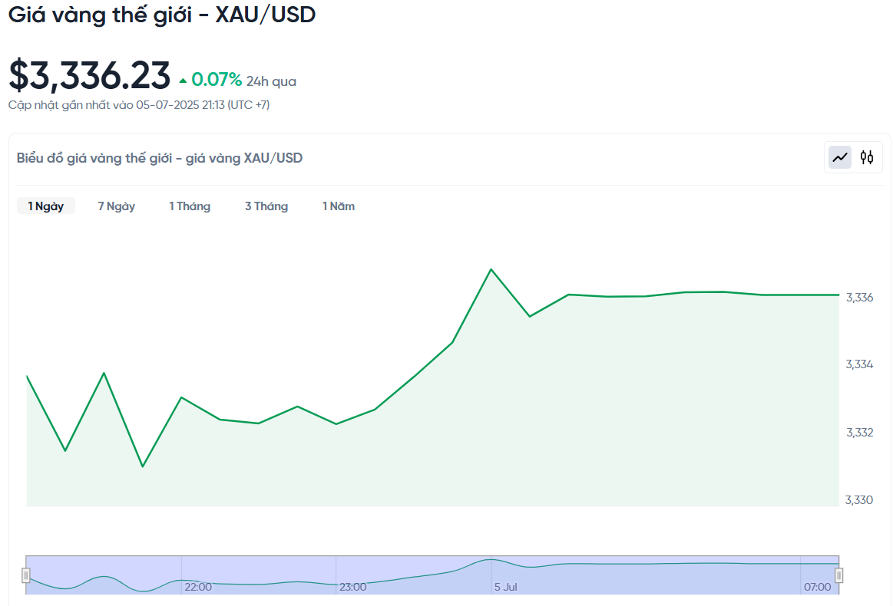Switch to candlestick chart view icon
This screenshot has height=606, width=893.
867,157
